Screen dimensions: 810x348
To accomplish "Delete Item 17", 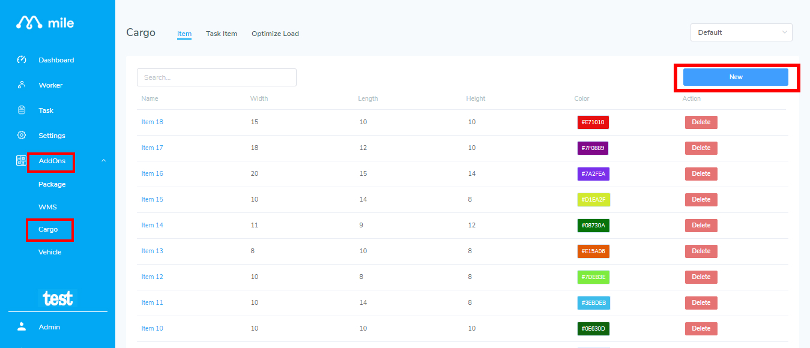I will point(701,148).
